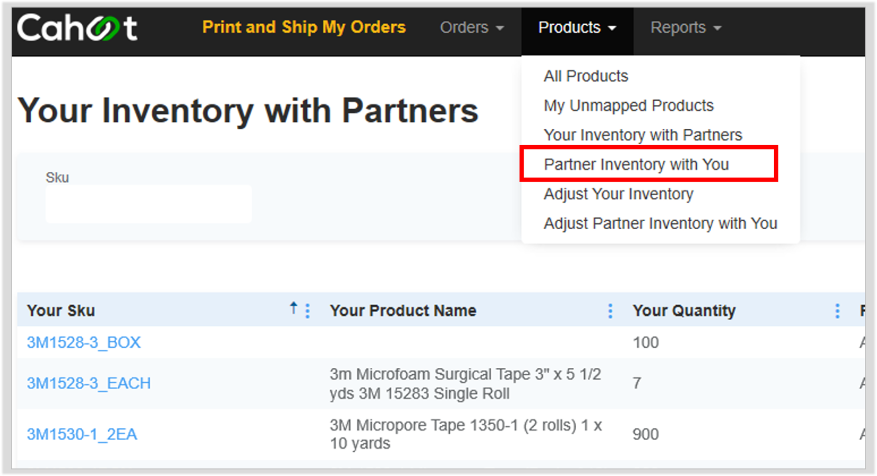Open Your Quantity column menu dots
877x476 pixels.
837,310
